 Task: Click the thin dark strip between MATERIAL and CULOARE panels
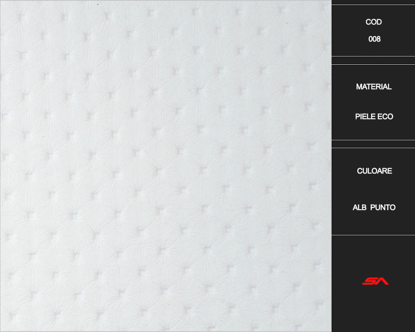tap(373, 144)
